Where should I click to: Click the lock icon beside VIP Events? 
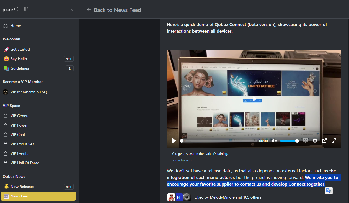(6, 153)
